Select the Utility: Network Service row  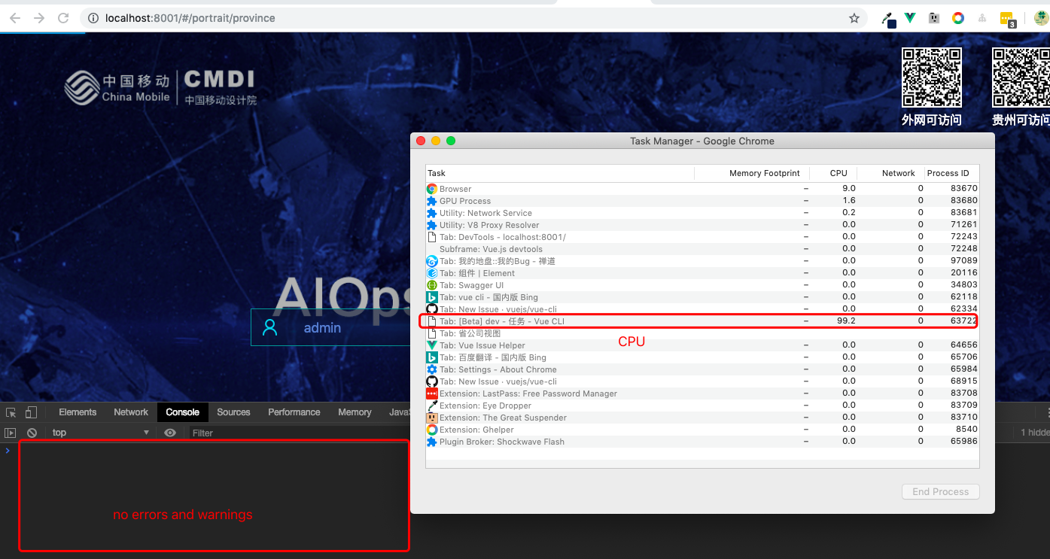702,213
